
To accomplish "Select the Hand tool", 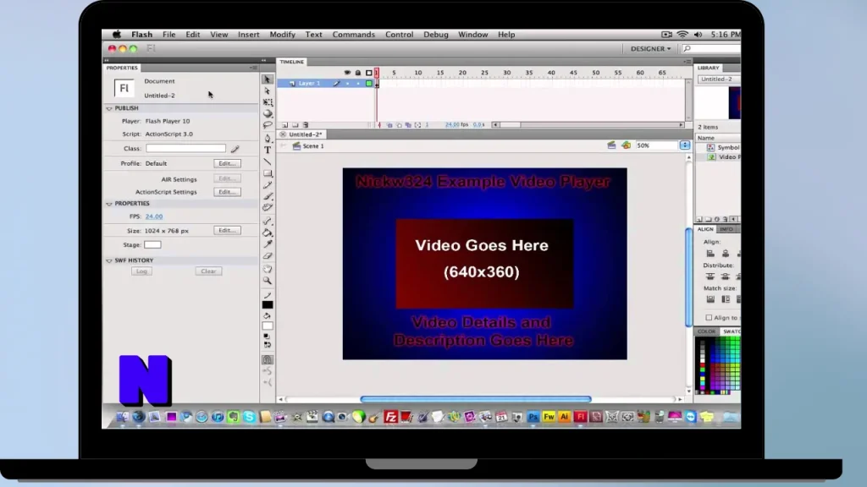I will (268, 269).
